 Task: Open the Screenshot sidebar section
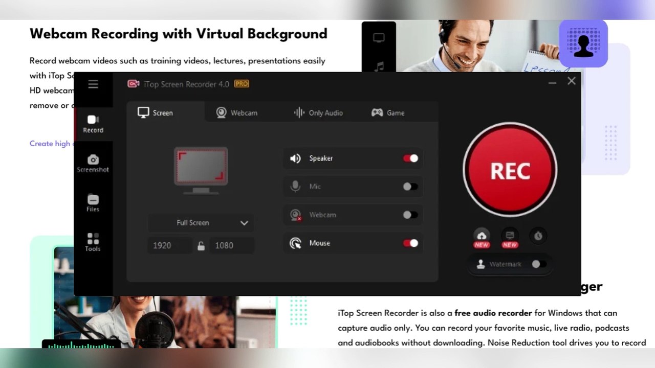[93, 164]
